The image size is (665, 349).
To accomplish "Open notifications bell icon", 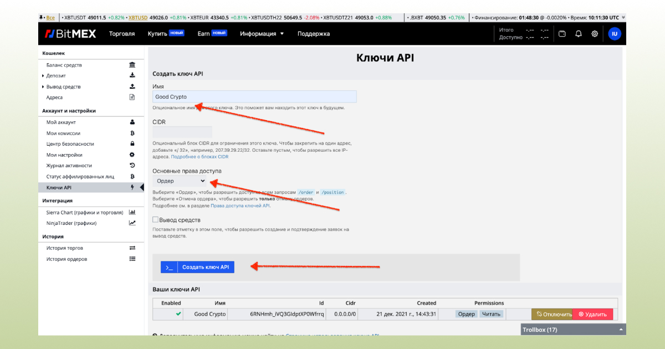I will pos(579,34).
